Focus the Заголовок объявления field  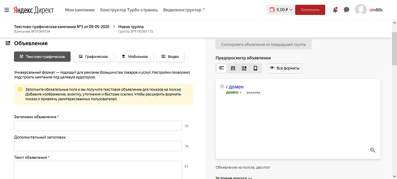(98, 126)
